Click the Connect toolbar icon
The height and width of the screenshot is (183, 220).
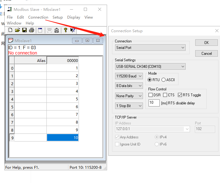(57, 30)
